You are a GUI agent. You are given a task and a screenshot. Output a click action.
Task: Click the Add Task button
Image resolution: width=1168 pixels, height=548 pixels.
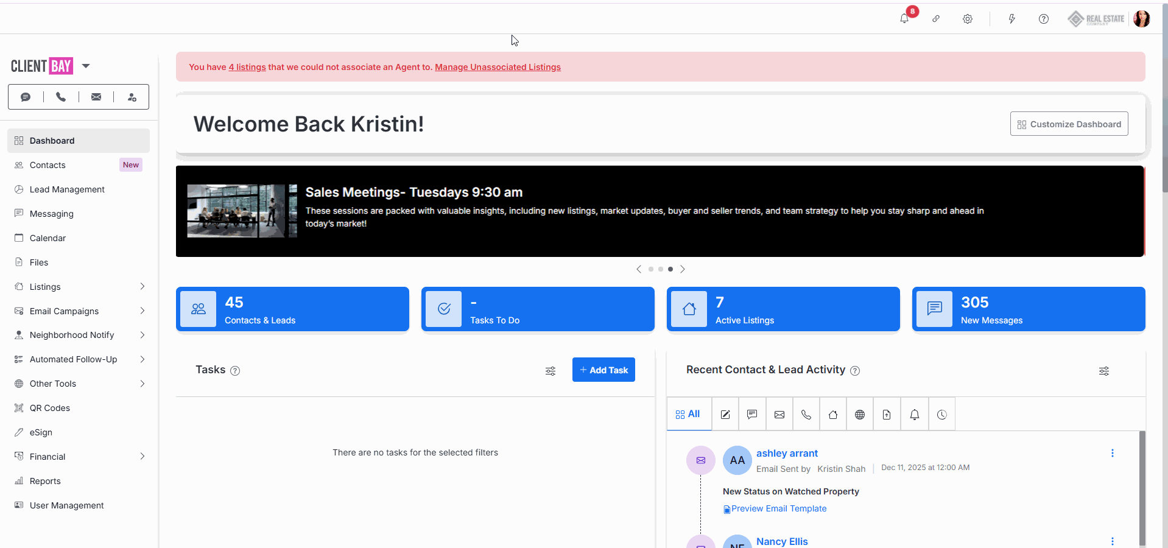[603, 370]
